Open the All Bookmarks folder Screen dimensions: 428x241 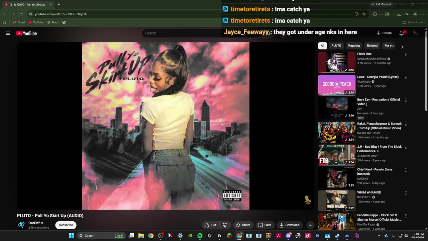(x=414, y=22)
